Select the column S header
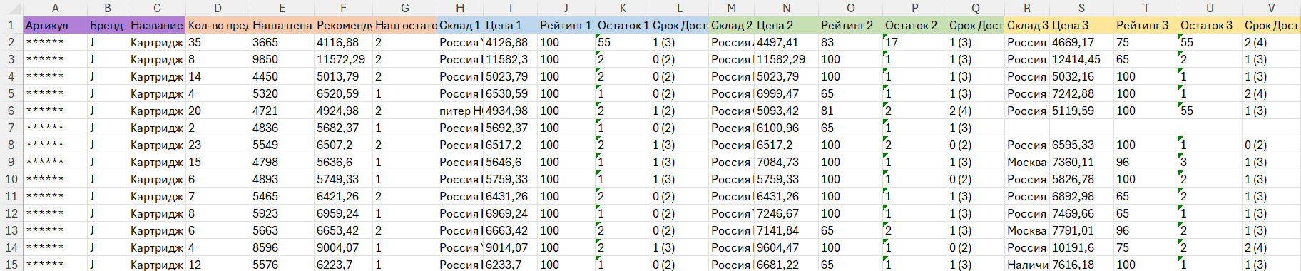1301x271 pixels. [x=1081, y=8]
